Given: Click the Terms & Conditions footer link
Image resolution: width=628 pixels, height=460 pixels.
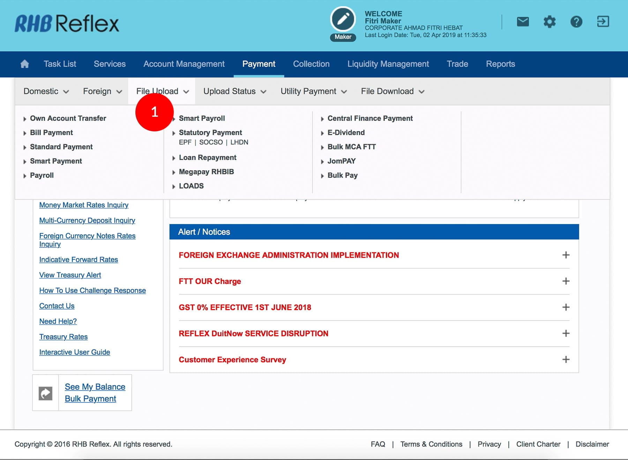Looking at the screenshot, I should pyautogui.click(x=431, y=444).
